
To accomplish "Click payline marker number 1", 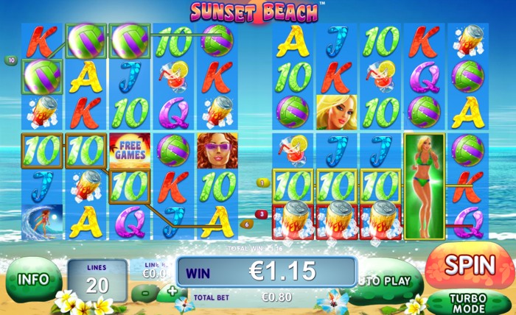I will point(262,183).
